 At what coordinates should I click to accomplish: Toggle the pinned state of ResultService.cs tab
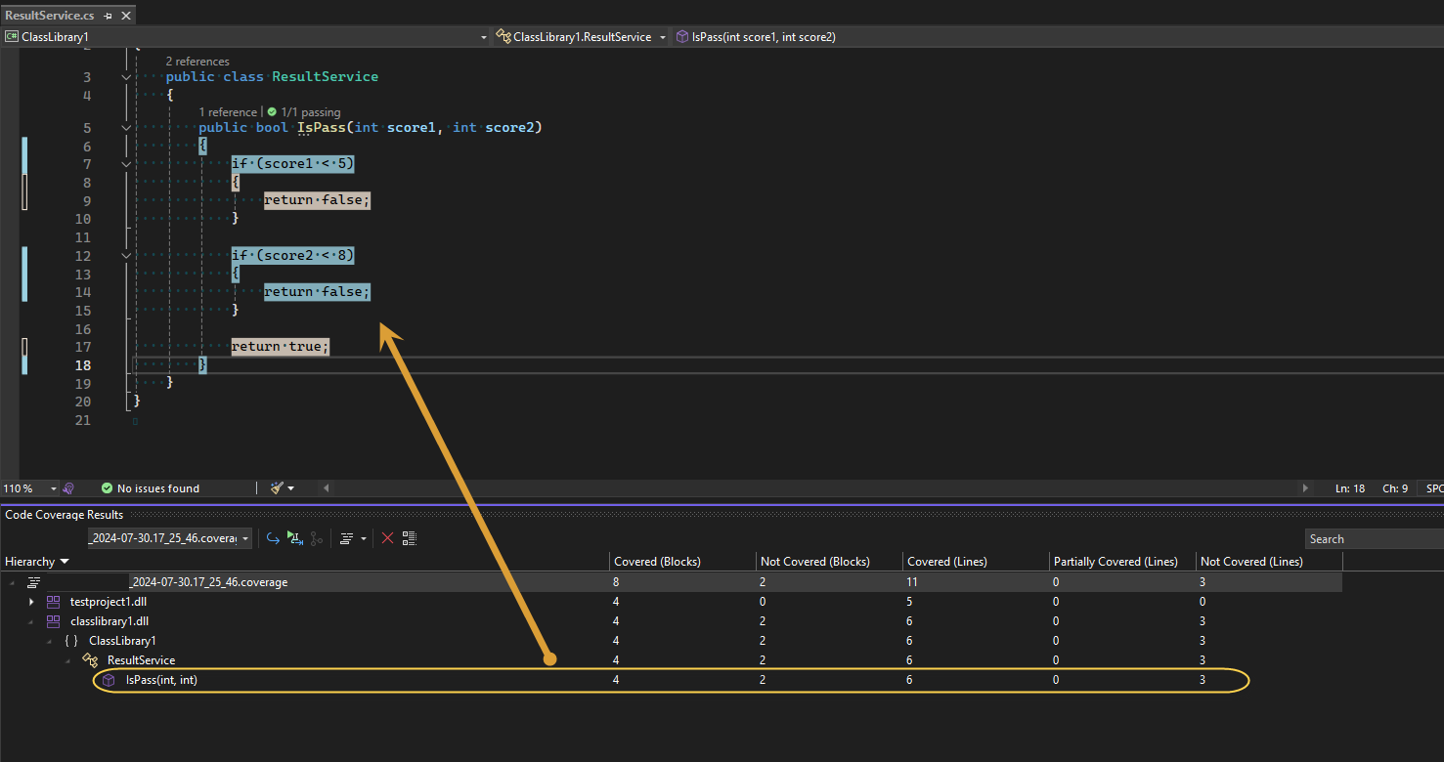tap(108, 16)
